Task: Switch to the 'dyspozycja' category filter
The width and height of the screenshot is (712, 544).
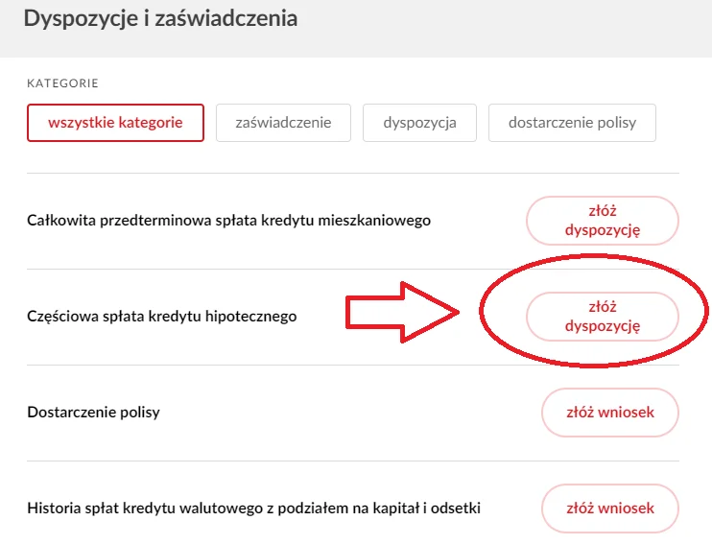Action: coord(419,123)
